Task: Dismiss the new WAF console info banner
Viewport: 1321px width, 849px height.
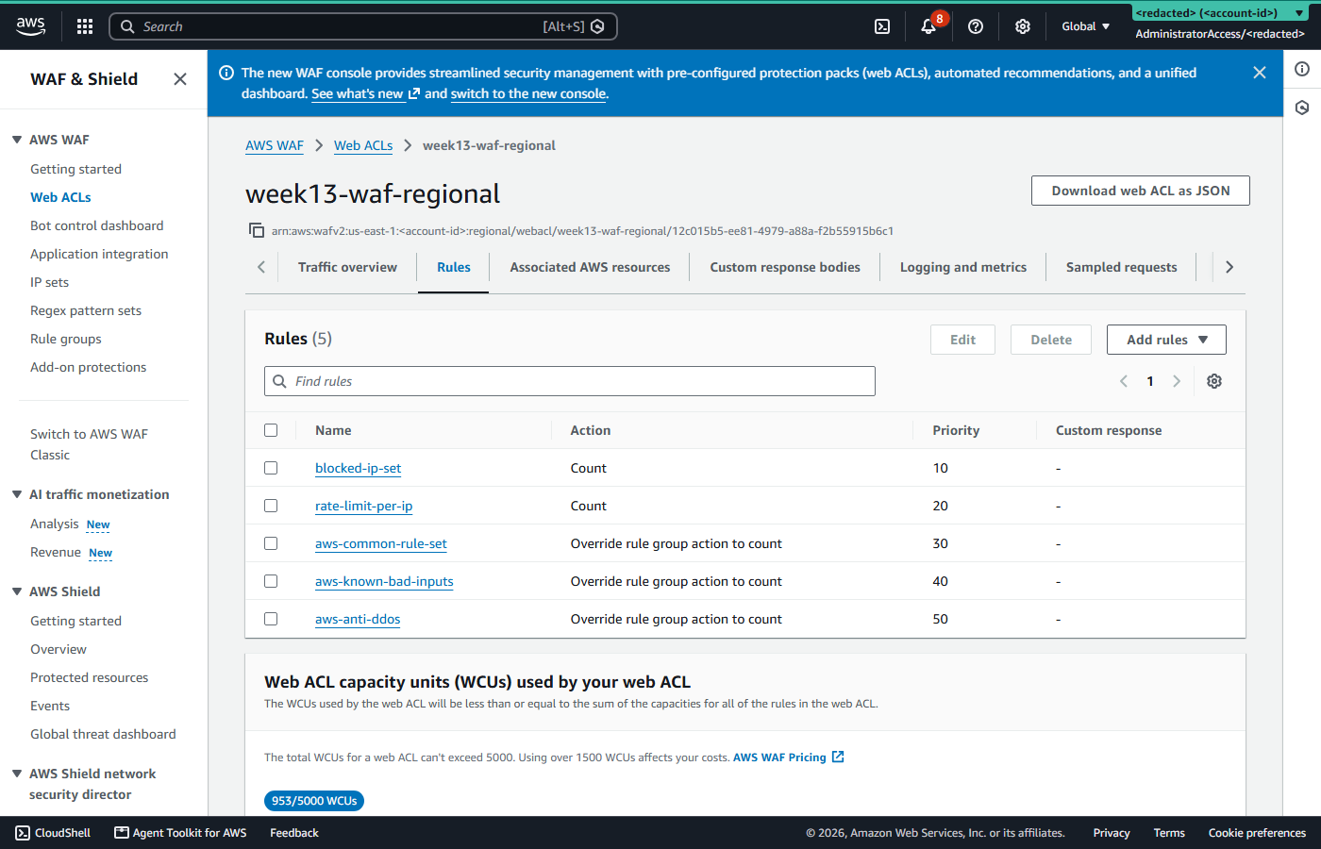Action: coord(1260,73)
